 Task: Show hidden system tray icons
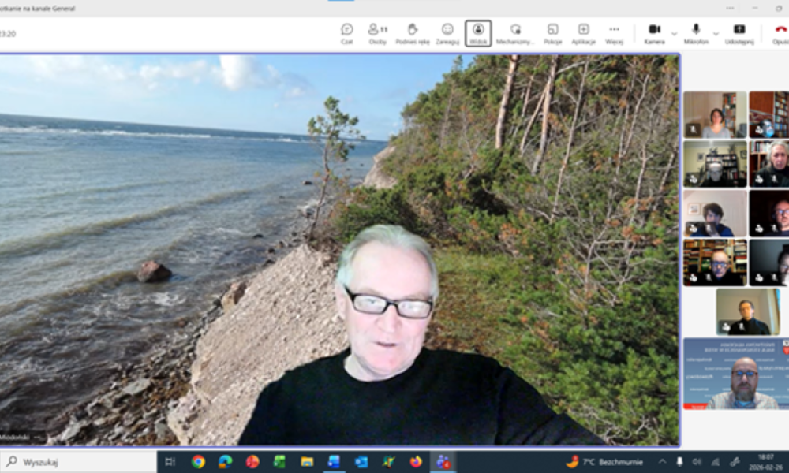661,462
